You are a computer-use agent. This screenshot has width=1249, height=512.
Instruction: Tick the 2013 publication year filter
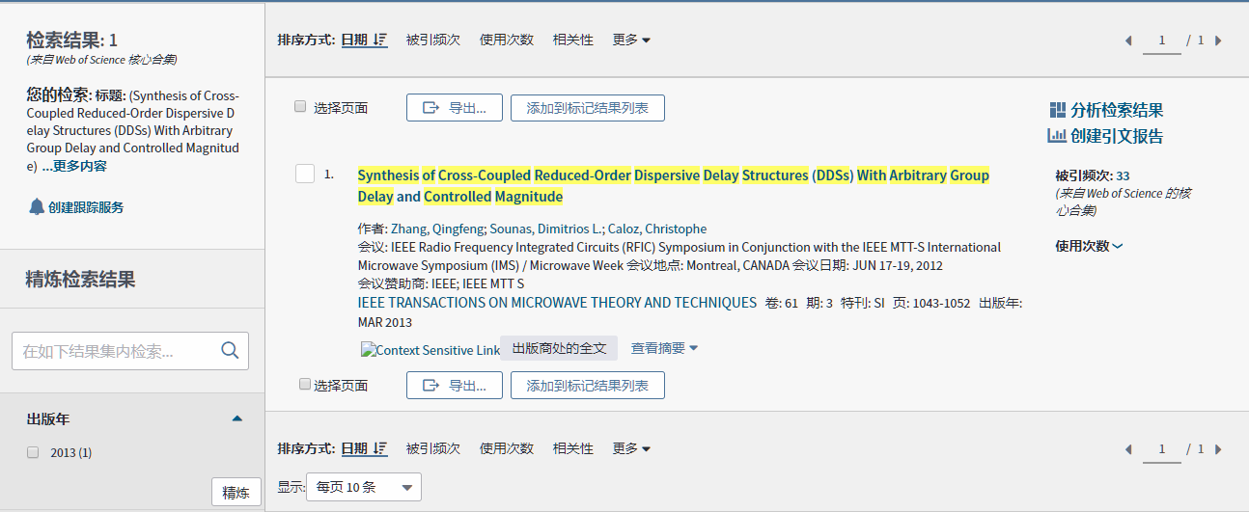[33, 452]
